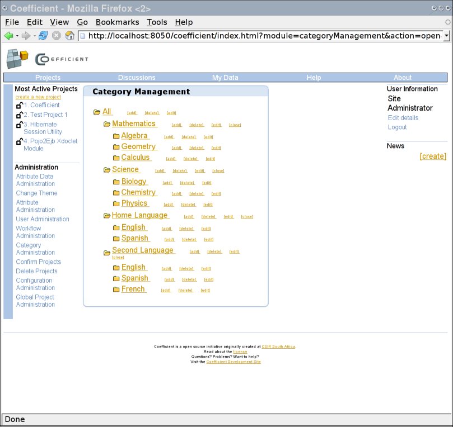453x427 pixels.
Task: Open the Bookmarks menu
Action: click(117, 22)
